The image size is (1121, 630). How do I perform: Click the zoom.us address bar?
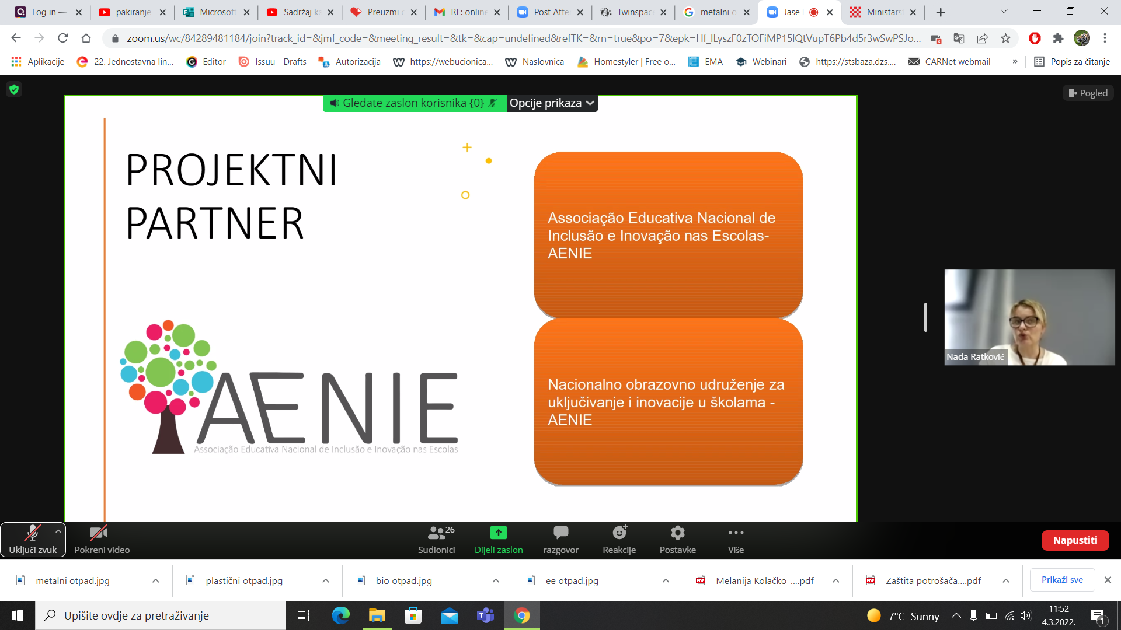(523, 38)
